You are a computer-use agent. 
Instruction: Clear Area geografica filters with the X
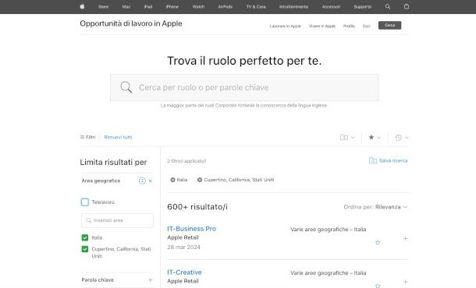click(x=151, y=181)
